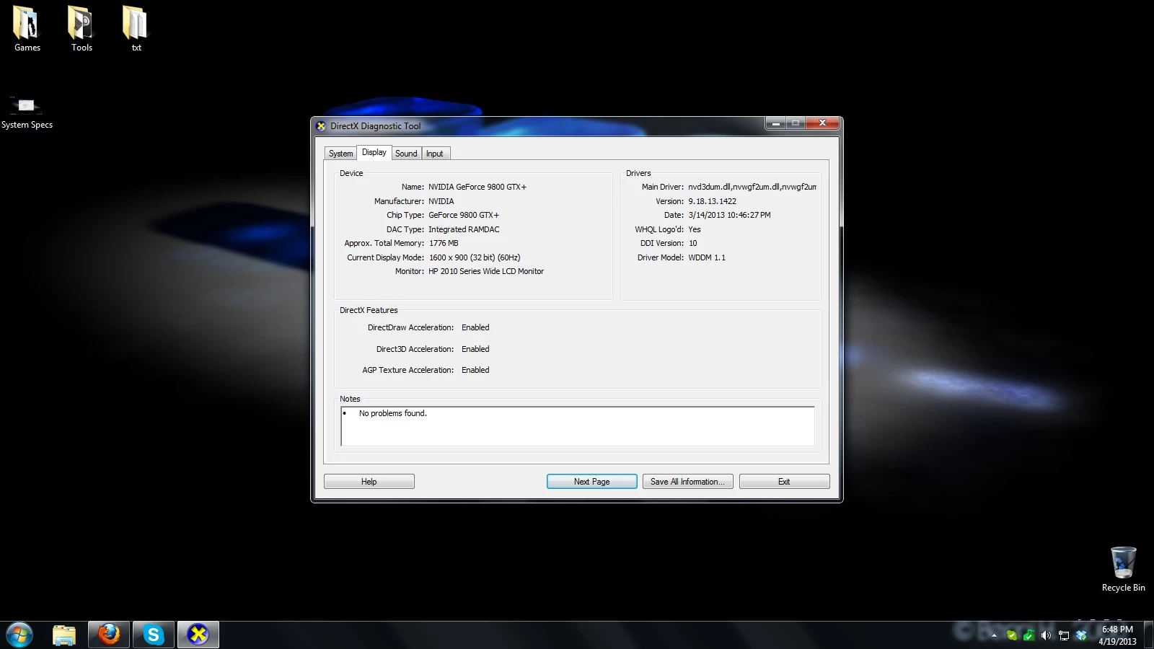The height and width of the screenshot is (649, 1154).
Task: Click the WHQL Logo'd 'Yes' value
Action: point(695,229)
